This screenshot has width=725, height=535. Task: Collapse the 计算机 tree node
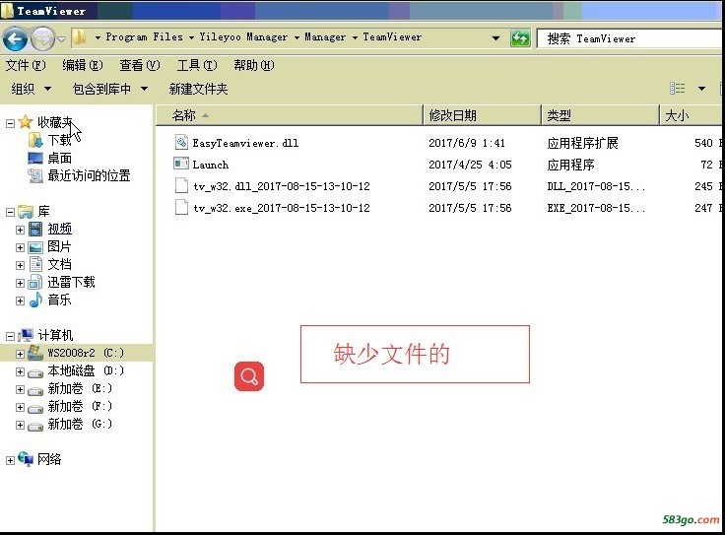10,336
